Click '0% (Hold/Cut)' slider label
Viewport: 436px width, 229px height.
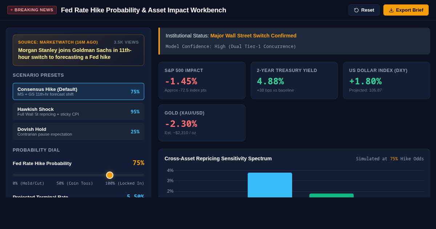pyautogui.click(x=28, y=183)
